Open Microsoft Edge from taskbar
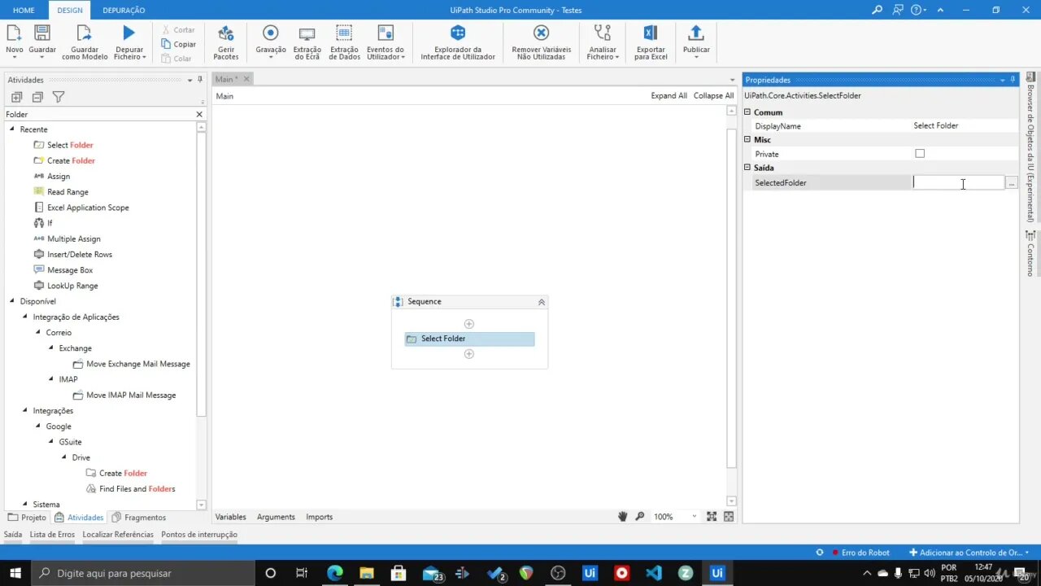The height and width of the screenshot is (586, 1041). coord(335,573)
